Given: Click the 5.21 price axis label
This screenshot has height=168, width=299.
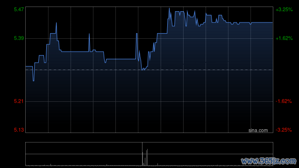Looking at the screenshot, I should (x=19, y=101).
